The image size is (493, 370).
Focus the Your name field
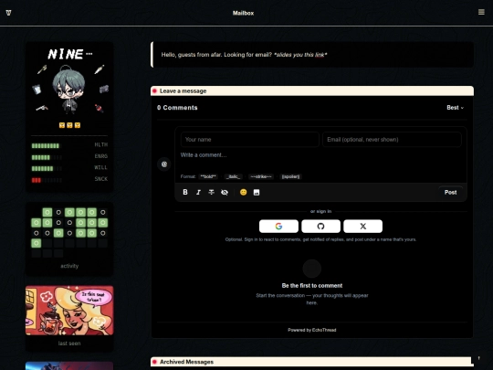(x=249, y=140)
